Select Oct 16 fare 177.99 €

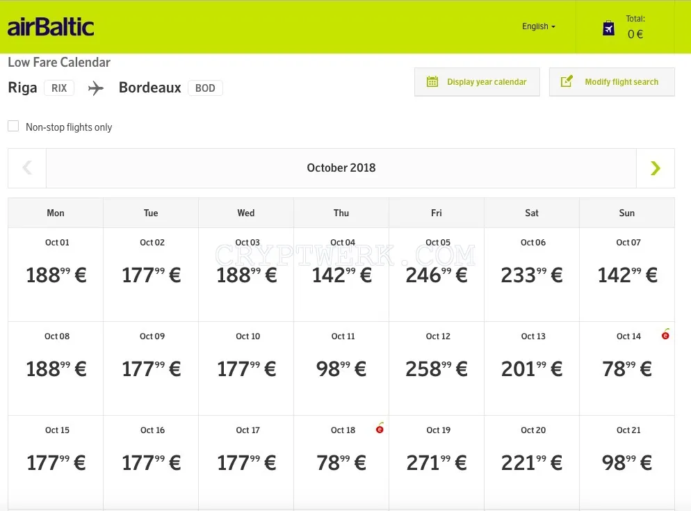coord(151,462)
